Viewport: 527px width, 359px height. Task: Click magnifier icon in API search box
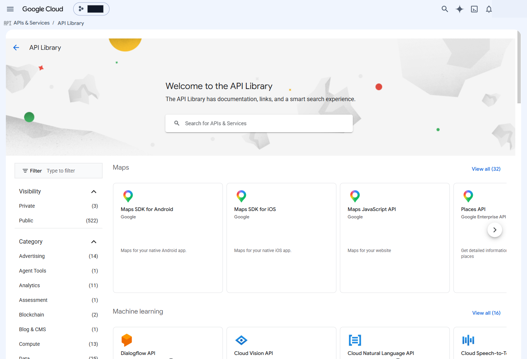tap(177, 123)
